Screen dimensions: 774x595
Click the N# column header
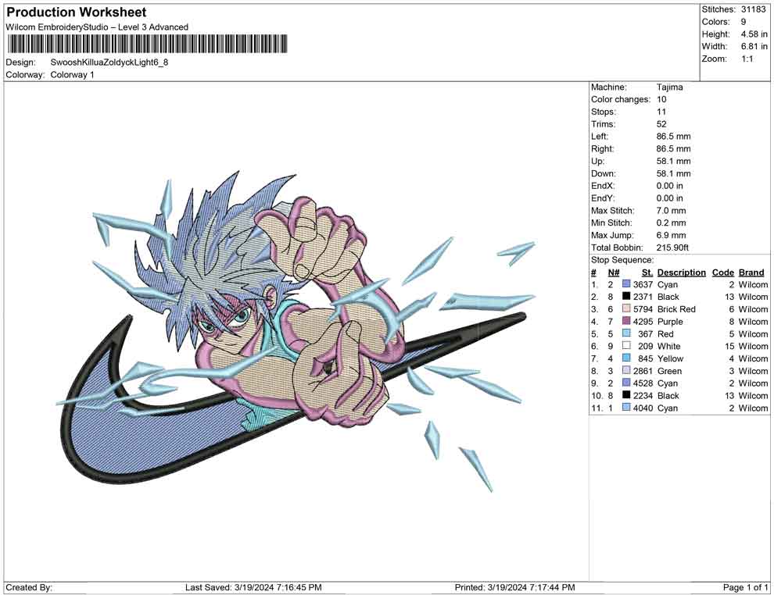(x=614, y=273)
